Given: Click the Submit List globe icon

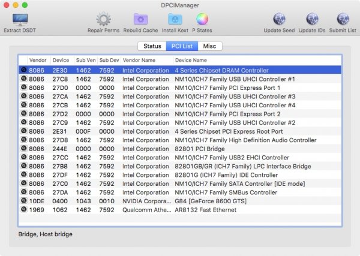Looking at the screenshot, I should (343, 19).
